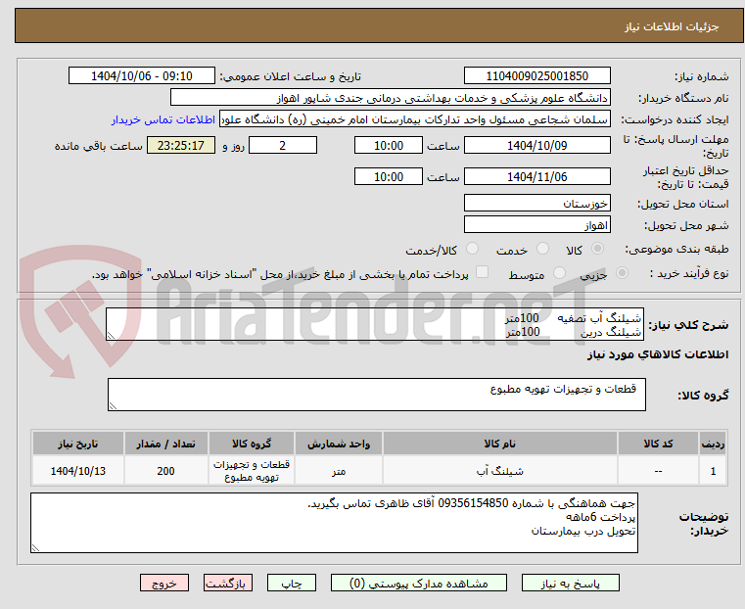
Task: Click the resize handle of توضیحات خریدار box
Action: pyautogui.click(x=35, y=547)
